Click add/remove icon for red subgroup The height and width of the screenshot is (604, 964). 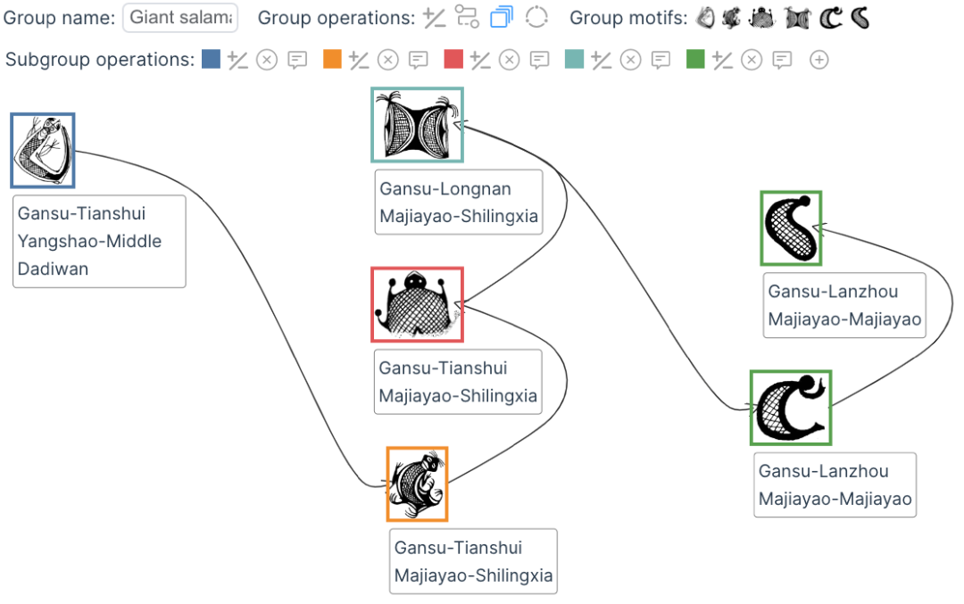480,60
